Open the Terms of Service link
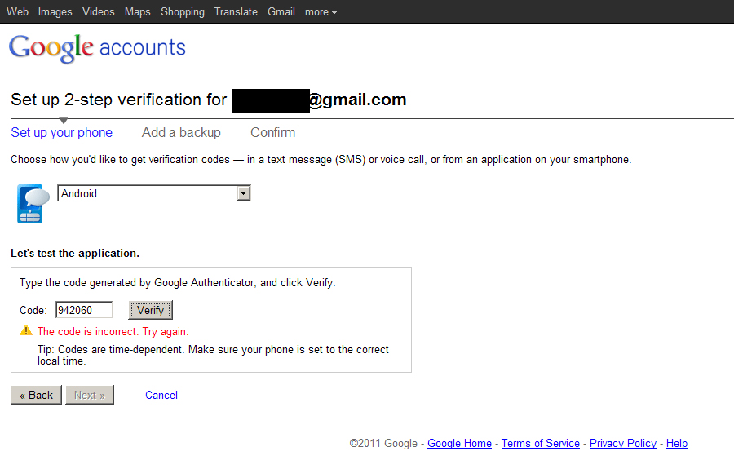734x469 pixels. tap(541, 443)
